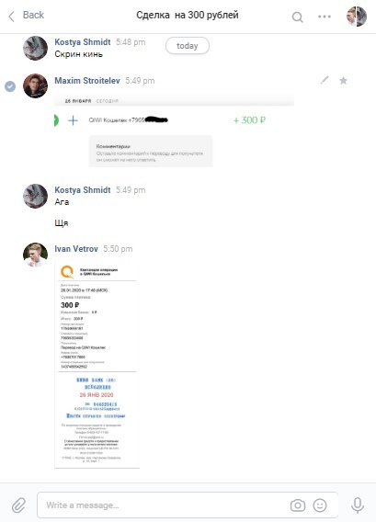Open Kostya Shmidt's avatar at the top

tap(35, 49)
